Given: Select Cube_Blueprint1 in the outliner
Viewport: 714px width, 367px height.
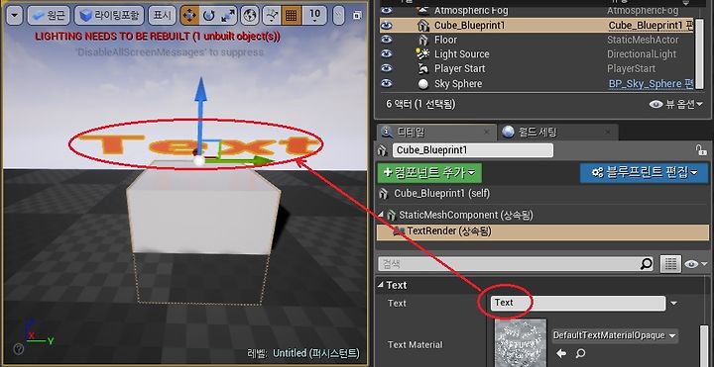Looking at the screenshot, I should [469, 26].
